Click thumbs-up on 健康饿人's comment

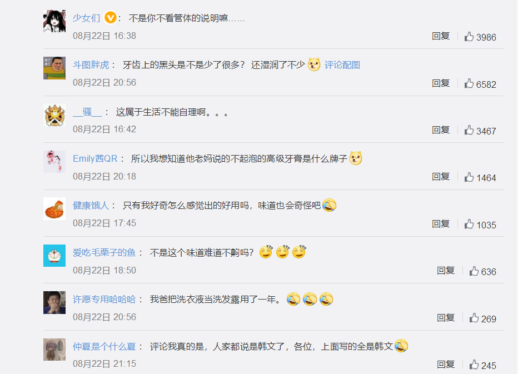[469, 225]
